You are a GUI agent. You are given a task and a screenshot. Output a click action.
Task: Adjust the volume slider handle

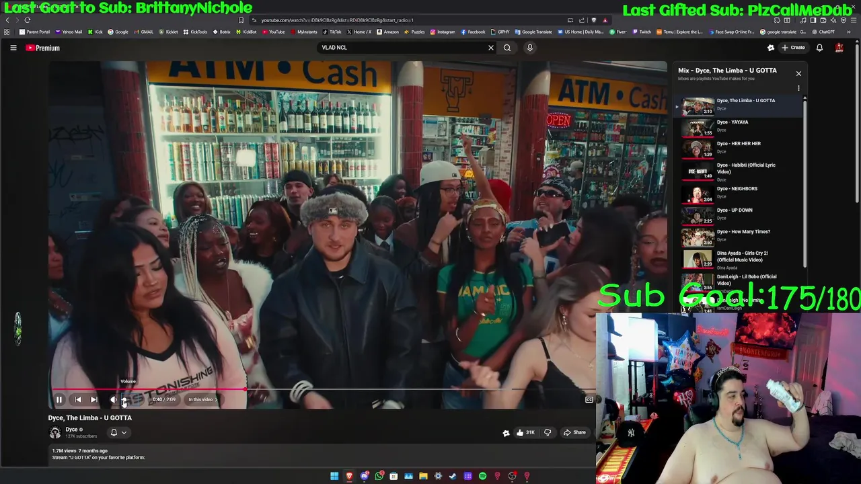(124, 399)
